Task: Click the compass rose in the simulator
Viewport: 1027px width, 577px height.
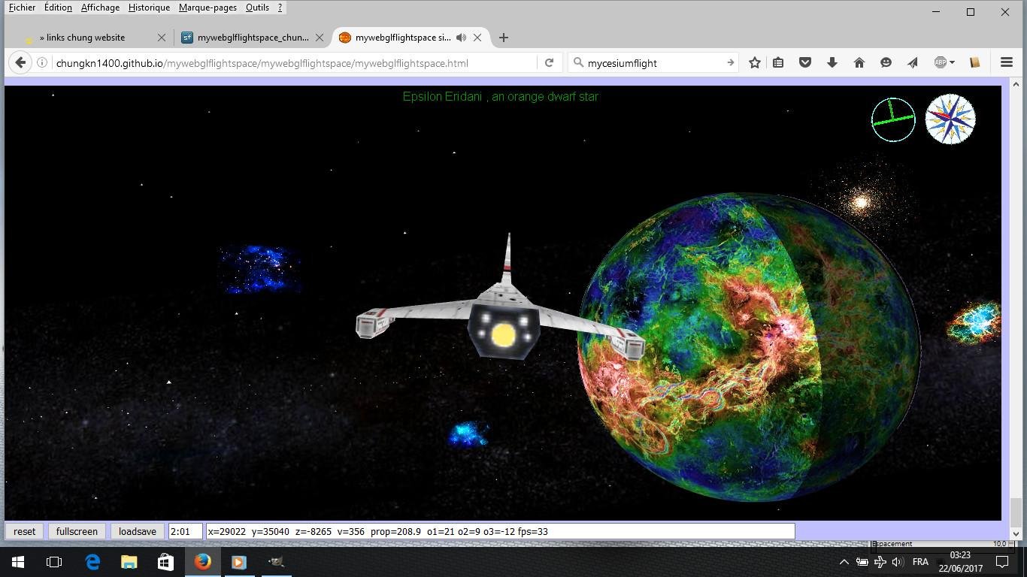Action: (950, 119)
